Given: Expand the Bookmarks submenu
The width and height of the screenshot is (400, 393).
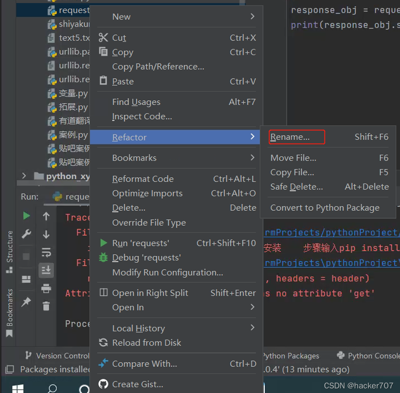Looking at the screenshot, I should pyautogui.click(x=176, y=158).
